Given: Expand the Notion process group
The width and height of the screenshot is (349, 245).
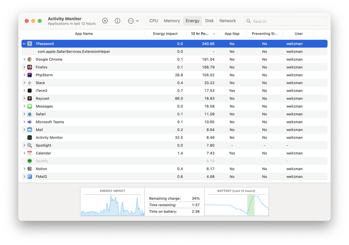Looking at the screenshot, I should pos(24,168).
